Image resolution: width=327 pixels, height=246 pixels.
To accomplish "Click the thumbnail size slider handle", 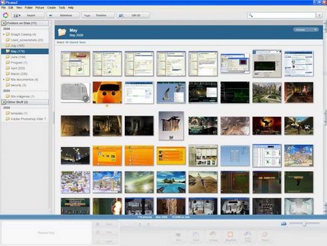I will click(304, 223).
